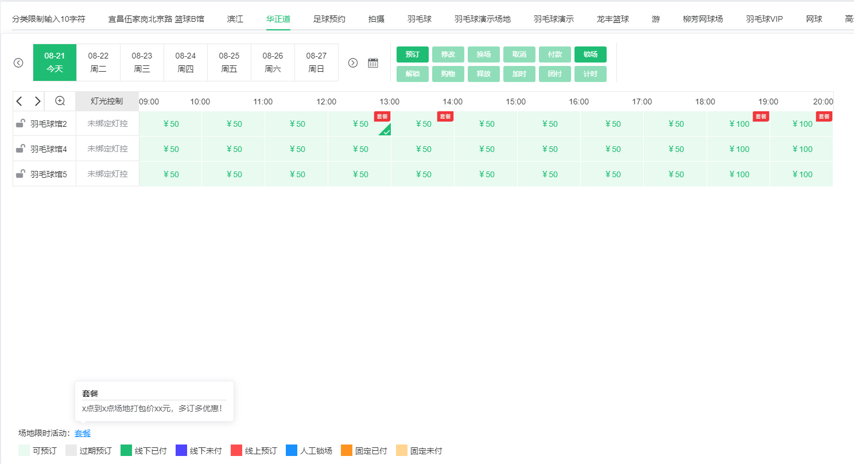Open the 套餐 limited-time activity link
This screenshot has width=854, height=464.
coord(83,434)
